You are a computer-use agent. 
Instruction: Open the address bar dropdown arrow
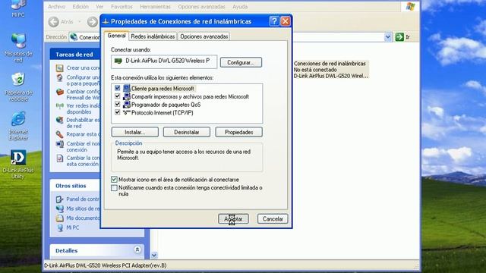(388, 37)
